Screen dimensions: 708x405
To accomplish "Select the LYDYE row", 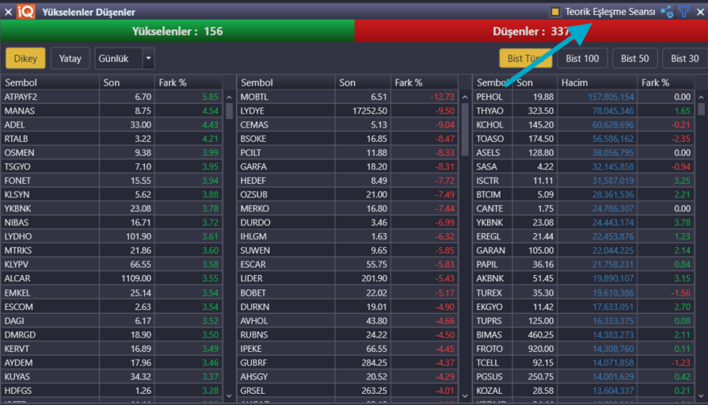I will coord(348,111).
